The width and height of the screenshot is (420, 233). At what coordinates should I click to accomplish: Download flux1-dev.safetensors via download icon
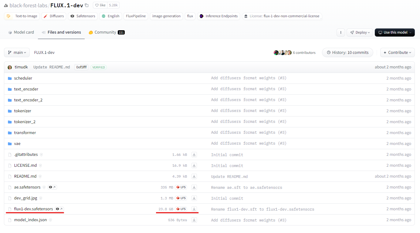point(194,209)
